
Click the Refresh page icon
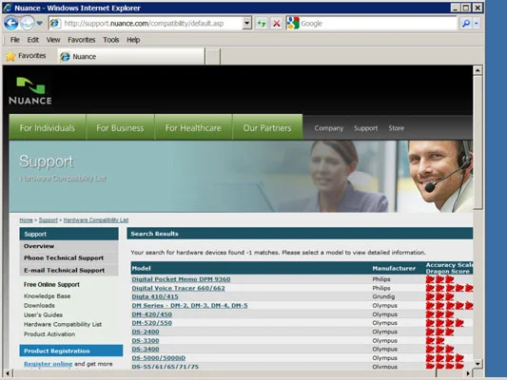click(x=262, y=23)
